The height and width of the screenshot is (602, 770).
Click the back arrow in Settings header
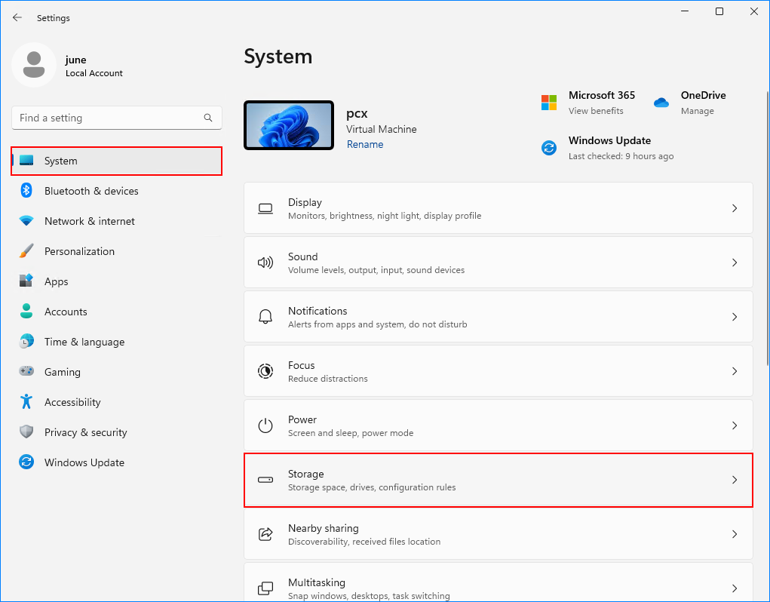point(17,17)
